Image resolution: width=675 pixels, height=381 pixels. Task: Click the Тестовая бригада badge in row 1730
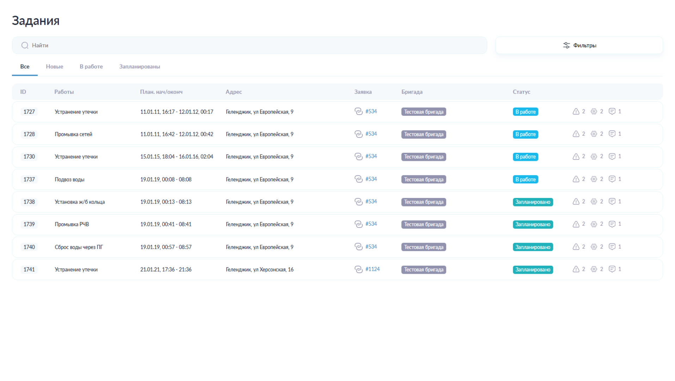[x=423, y=157]
